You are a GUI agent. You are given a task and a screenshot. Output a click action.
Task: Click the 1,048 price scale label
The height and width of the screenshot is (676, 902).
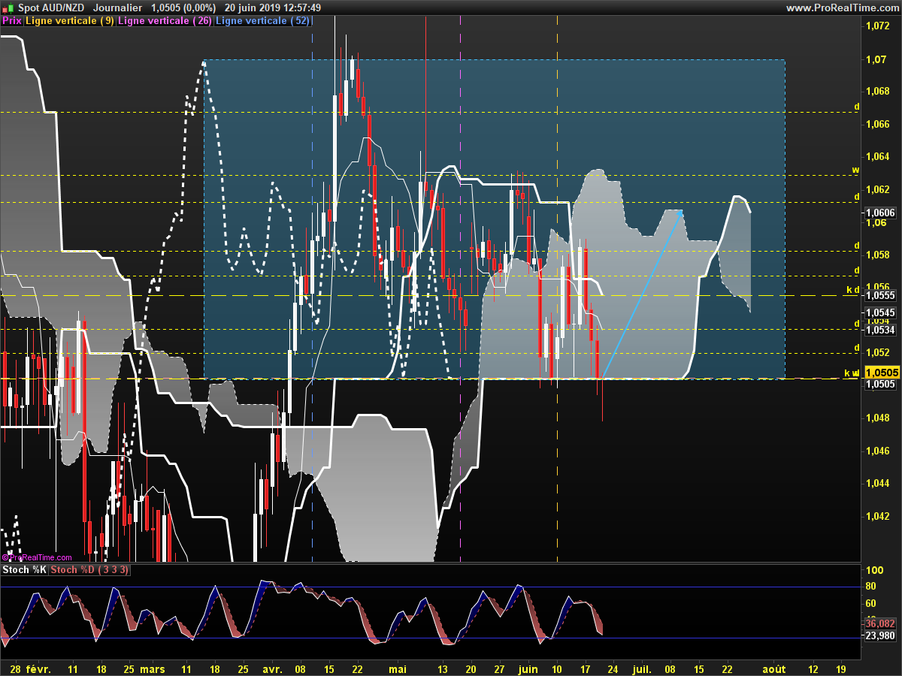pos(877,418)
